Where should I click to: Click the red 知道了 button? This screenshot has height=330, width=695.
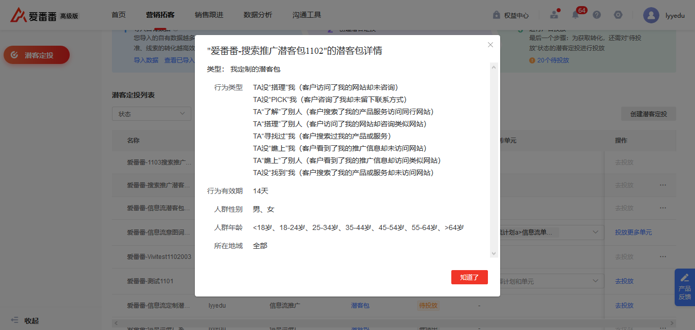(x=469, y=277)
